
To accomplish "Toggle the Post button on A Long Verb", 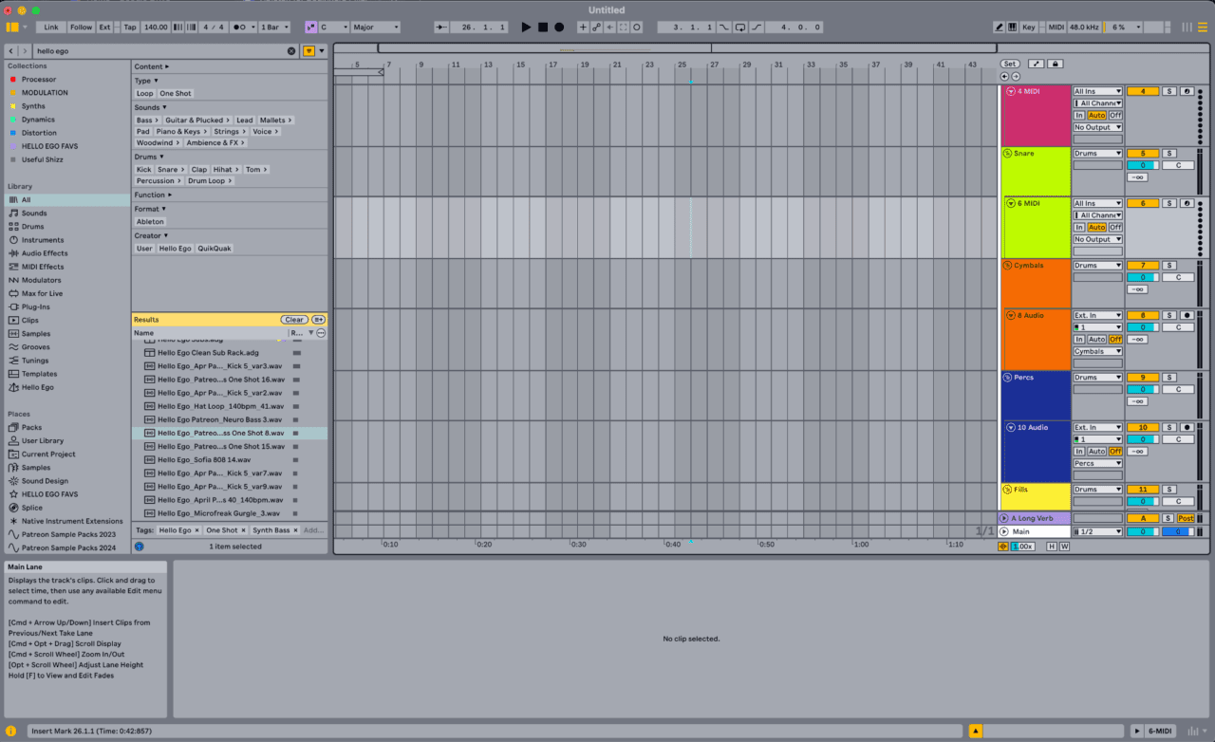I will (1186, 518).
